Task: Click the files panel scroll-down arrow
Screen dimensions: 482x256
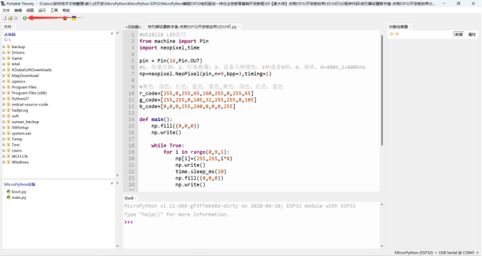Action: pyautogui.click(x=118, y=175)
